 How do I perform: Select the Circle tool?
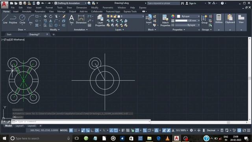pyautogui.click(x=22, y=19)
